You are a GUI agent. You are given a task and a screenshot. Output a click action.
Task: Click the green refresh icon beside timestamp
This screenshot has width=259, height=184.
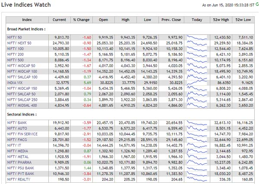pos(257,5)
